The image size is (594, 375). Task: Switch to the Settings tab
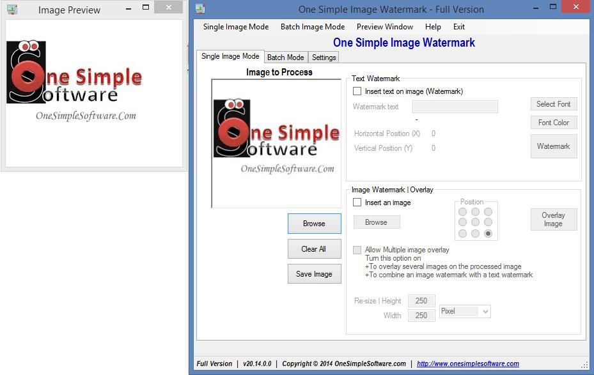[x=324, y=57]
